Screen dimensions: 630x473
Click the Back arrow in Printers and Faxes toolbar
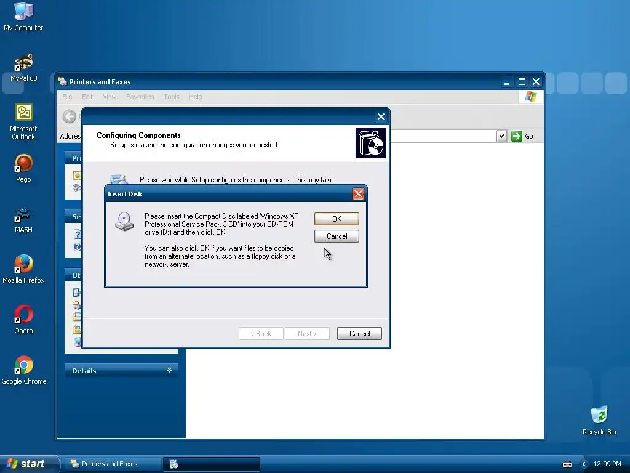coord(69,116)
